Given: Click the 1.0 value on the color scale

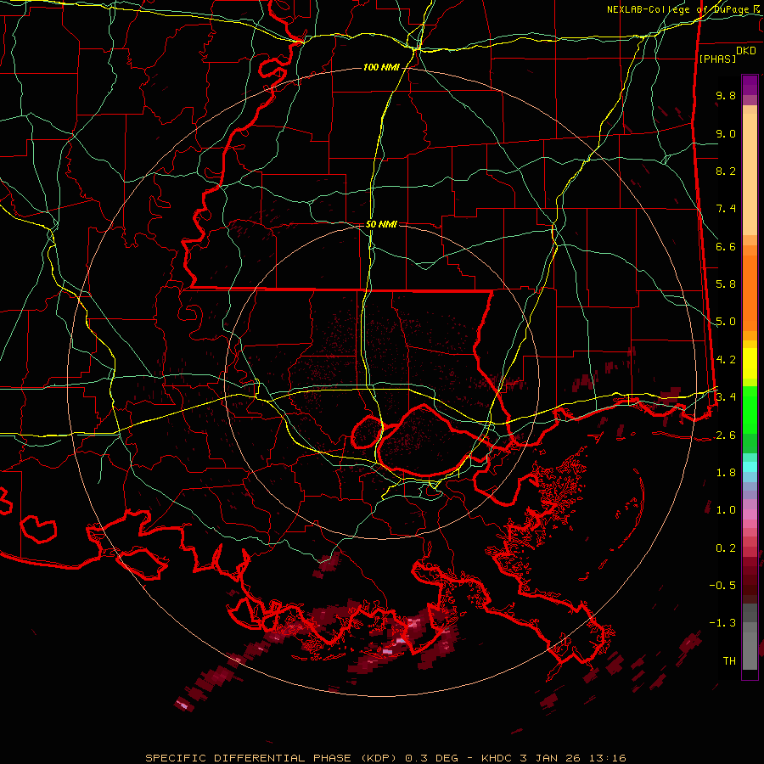Looking at the screenshot, I should (726, 510).
